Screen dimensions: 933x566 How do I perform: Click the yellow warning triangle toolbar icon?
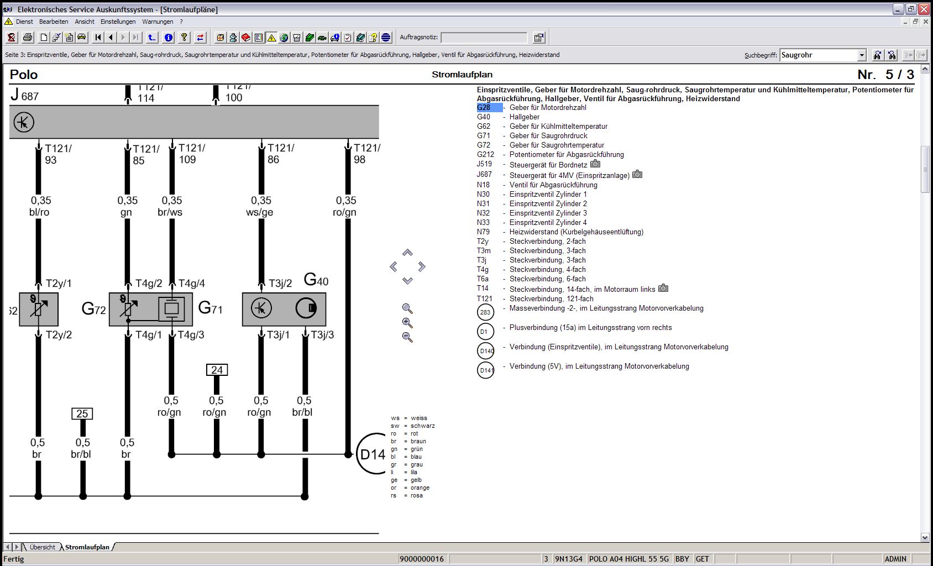pyautogui.click(x=271, y=38)
